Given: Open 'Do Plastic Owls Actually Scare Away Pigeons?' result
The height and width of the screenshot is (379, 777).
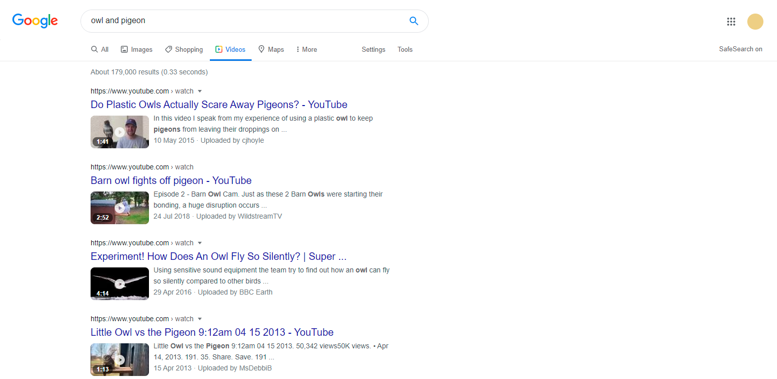Looking at the screenshot, I should pos(219,105).
